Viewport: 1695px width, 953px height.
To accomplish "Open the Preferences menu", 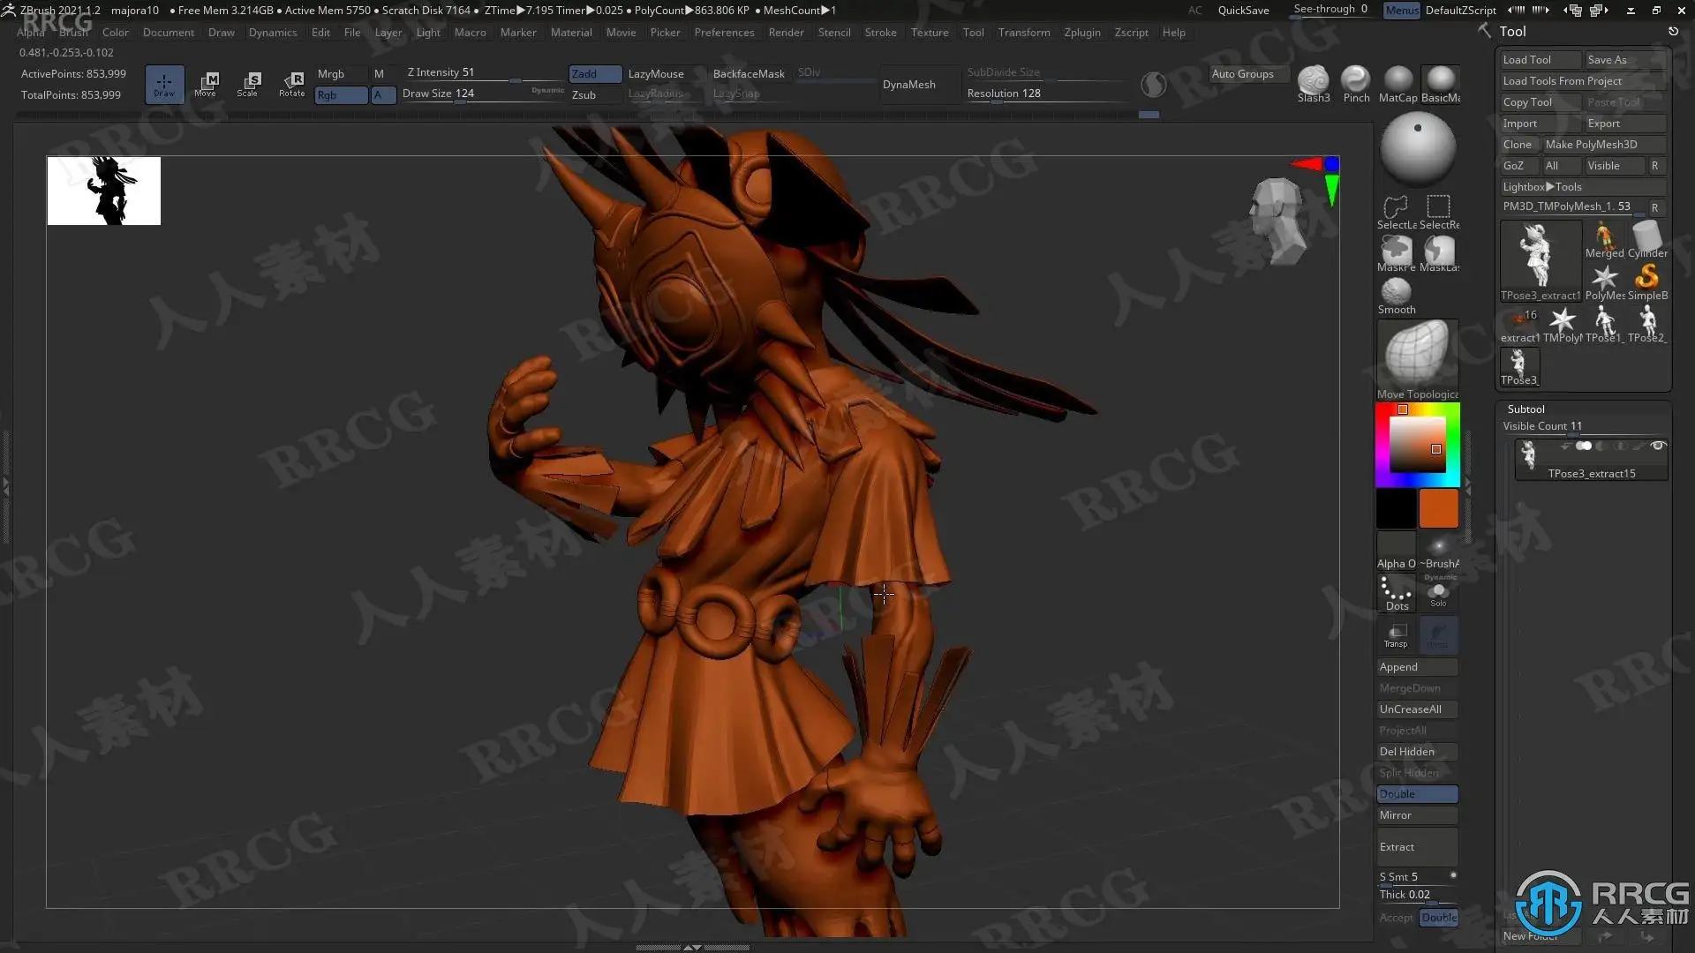I will pos(724,33).
